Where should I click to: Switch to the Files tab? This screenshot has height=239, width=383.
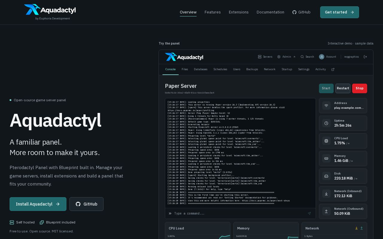click(x=185, y=69)
